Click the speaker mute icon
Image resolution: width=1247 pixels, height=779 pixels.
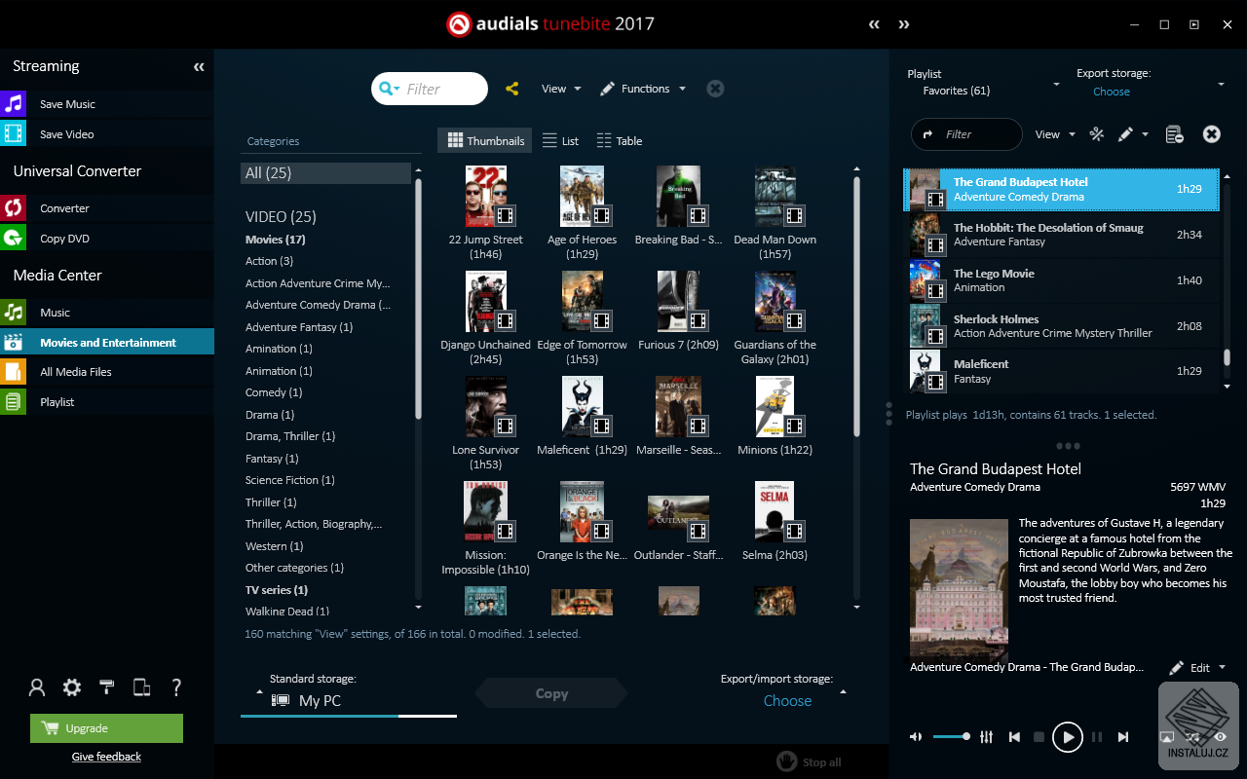pos(916,737)
